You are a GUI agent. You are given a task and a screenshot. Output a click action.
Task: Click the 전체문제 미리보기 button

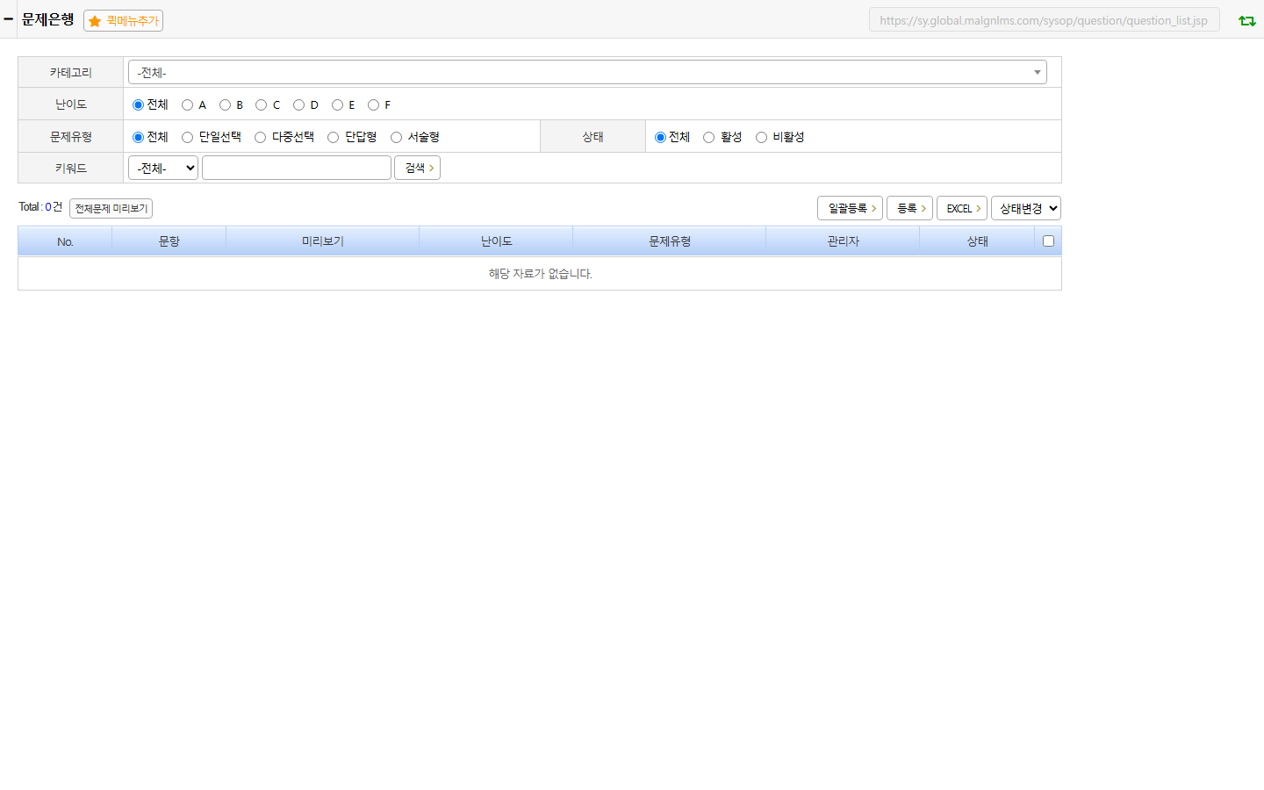tap(111, 208)
